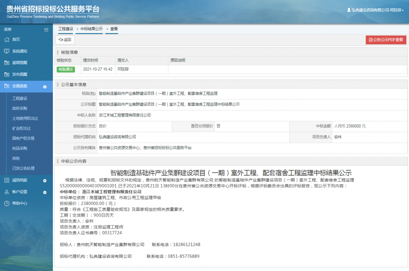Screen dimensions: 409x271
Task: Click the icon beside 交易信息
Action: point(6,86)
